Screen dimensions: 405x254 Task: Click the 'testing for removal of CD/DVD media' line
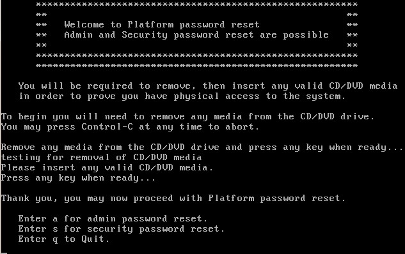coord(101,158)
